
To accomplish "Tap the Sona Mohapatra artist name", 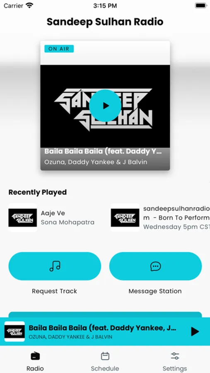I will 68,222.
